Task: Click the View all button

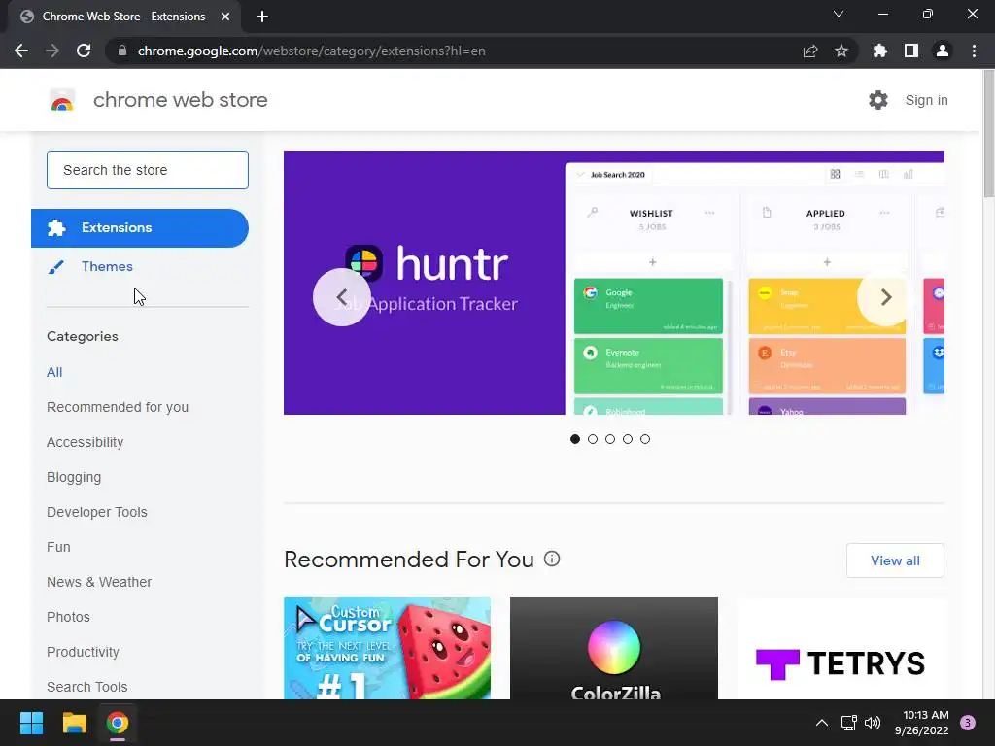Action: [x=895, y=560]
